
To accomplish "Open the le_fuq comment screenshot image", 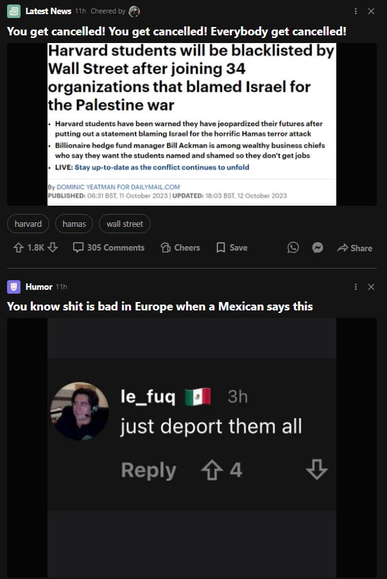I will click(x=192, y=449).
